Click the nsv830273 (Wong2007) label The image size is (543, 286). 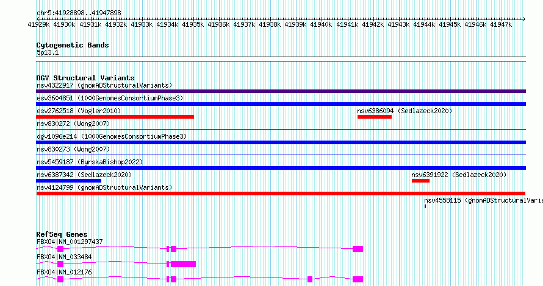click(73, 149)
